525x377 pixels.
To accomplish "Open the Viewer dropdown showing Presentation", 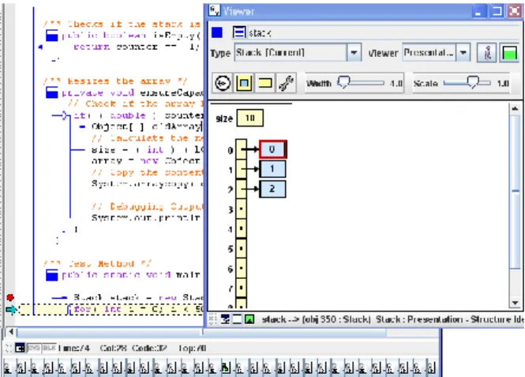I will pos(463,53).
